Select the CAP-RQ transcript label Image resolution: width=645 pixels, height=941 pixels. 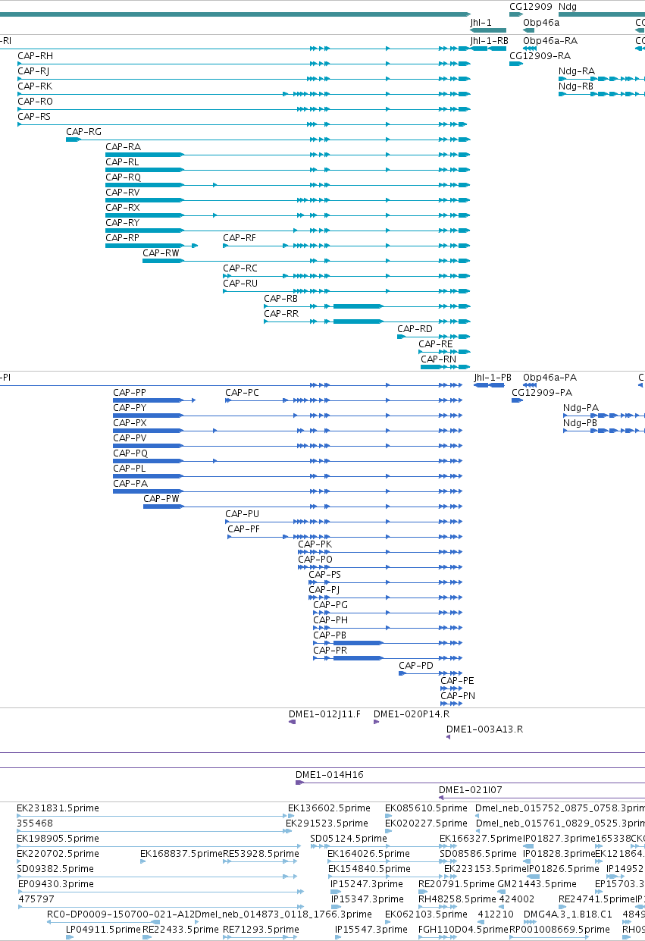click(x=123, y=177)
